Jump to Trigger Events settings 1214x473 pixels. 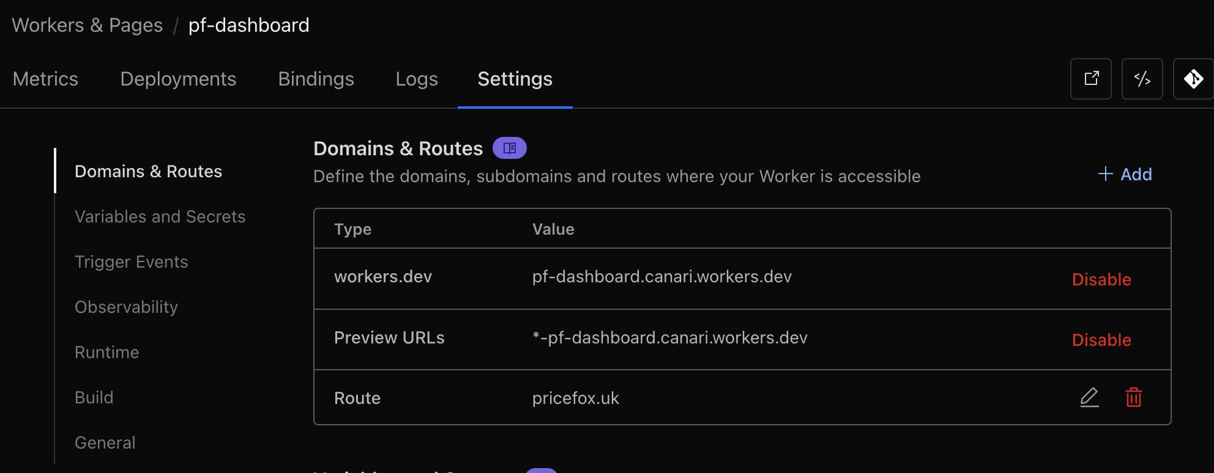click(x=131, y=262)
